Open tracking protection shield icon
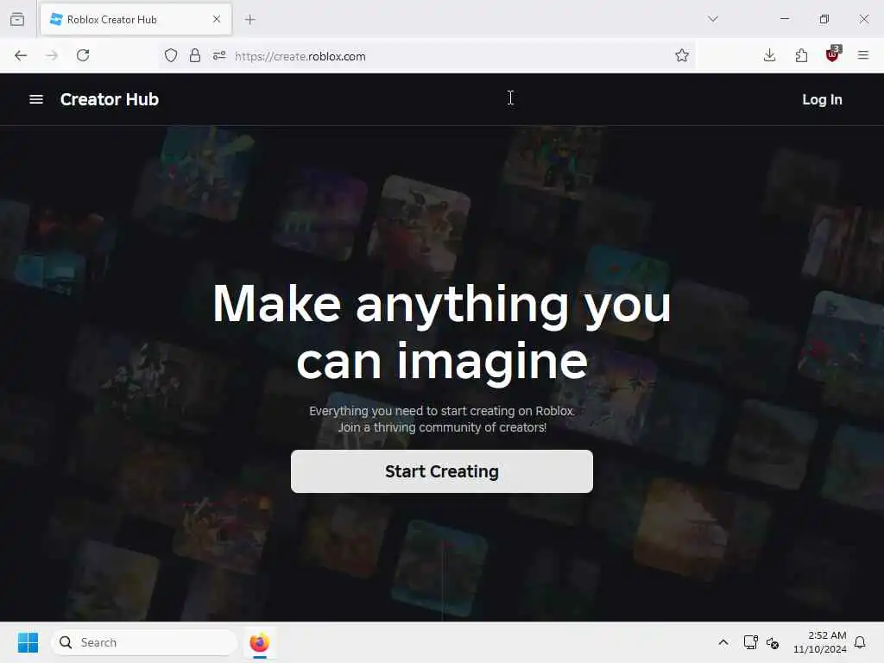 [171, 55]
